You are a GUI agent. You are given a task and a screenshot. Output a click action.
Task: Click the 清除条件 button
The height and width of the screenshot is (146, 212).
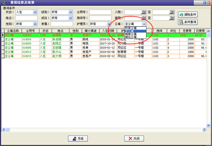pos(188,15)
